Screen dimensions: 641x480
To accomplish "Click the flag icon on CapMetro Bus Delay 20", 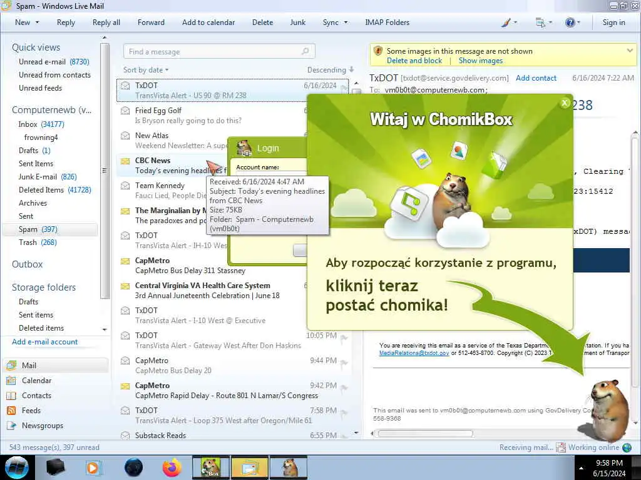I will pos(344,362).
